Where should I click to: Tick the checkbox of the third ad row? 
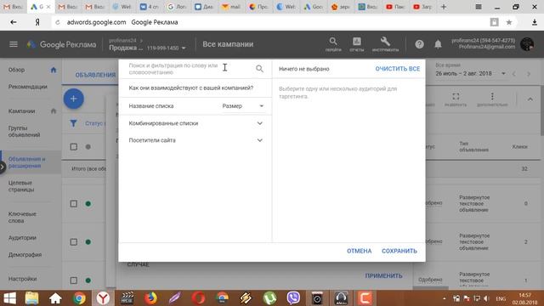pos(74,280)
